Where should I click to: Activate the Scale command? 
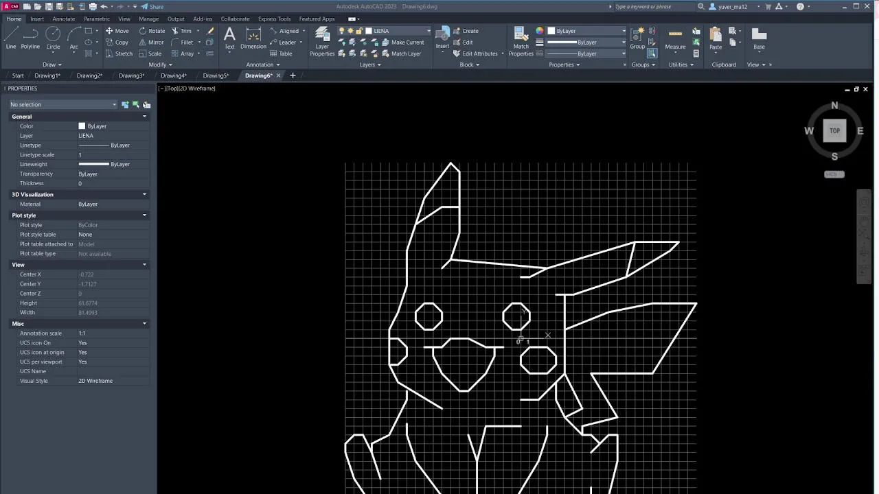coord(150,54)
